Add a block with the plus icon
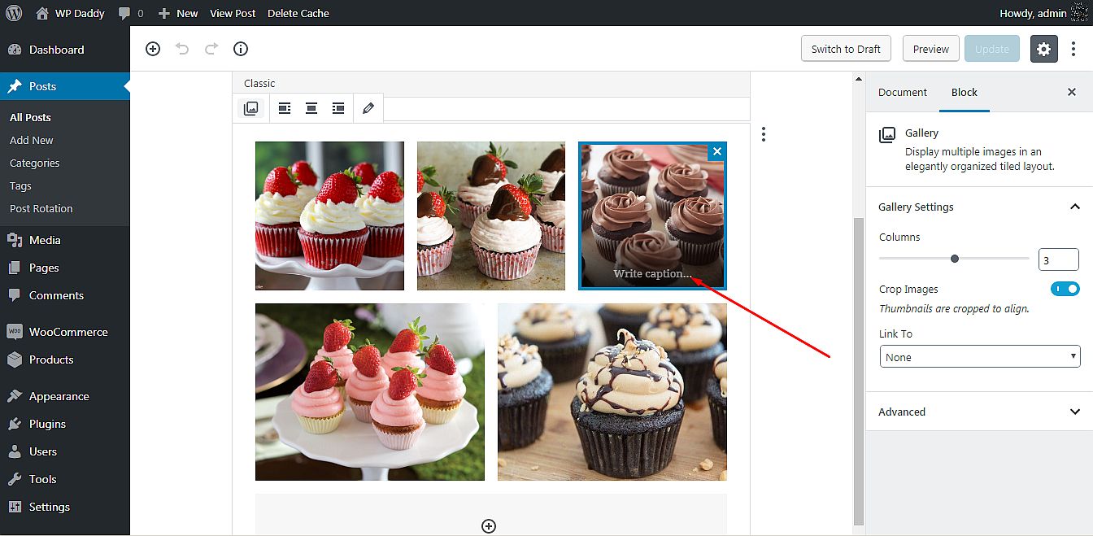Screen dimensions: 1093x536 click(153, 49)
